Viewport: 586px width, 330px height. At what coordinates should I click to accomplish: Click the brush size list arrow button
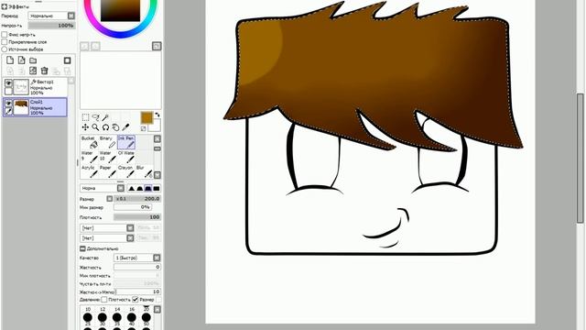157,310
